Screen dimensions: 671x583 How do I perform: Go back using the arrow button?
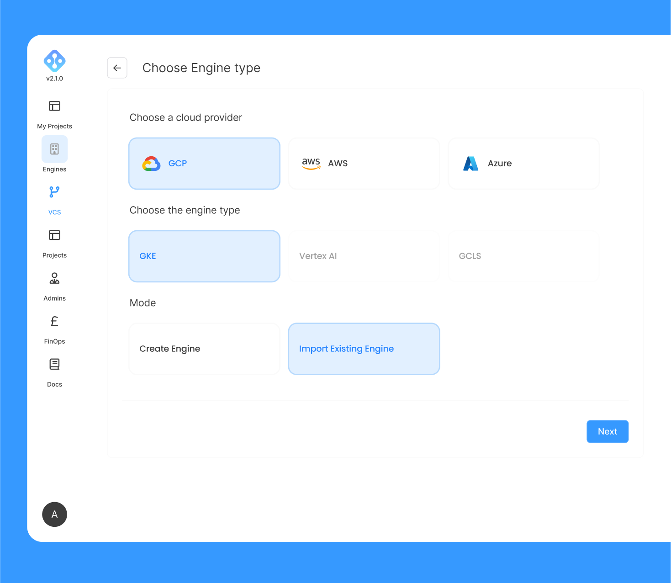(x=117, y=68)
